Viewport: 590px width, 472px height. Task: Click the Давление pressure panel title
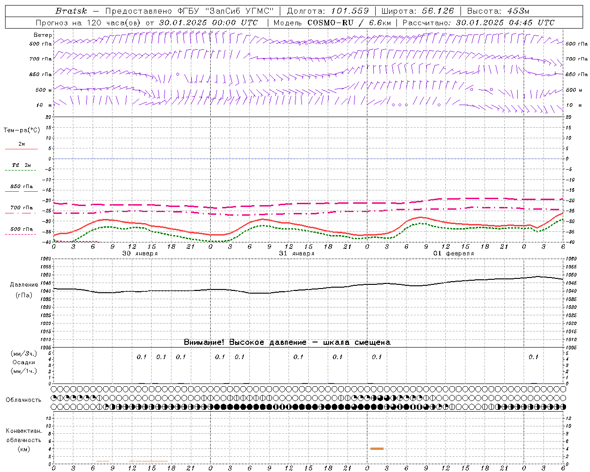pos(24,285)
